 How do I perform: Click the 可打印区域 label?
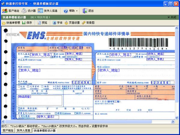[x=13, y=35]
